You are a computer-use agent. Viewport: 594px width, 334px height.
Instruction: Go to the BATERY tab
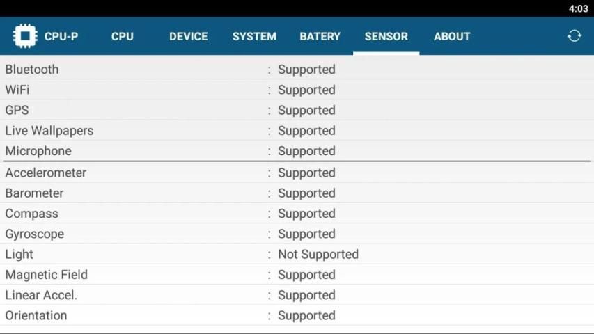point(320,36)
